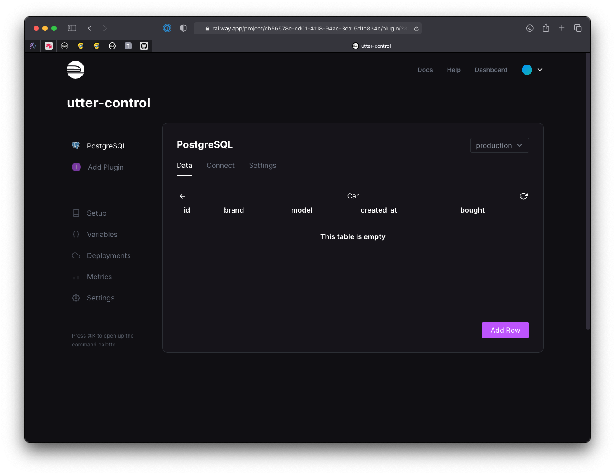Click the Railway logo icon
615x475 pixels.
76,70
